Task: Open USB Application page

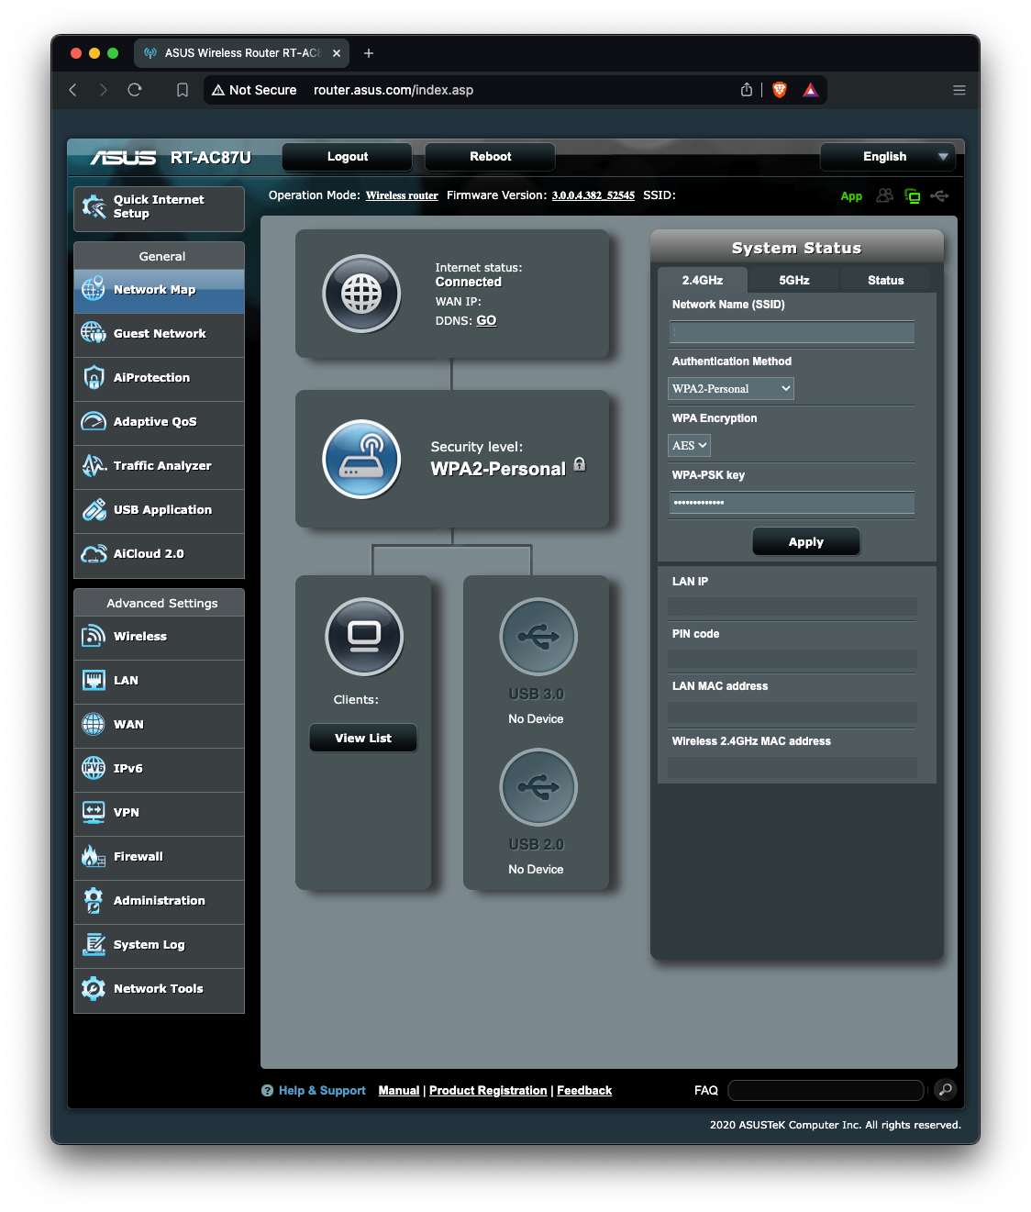Action: click(159, 510)
